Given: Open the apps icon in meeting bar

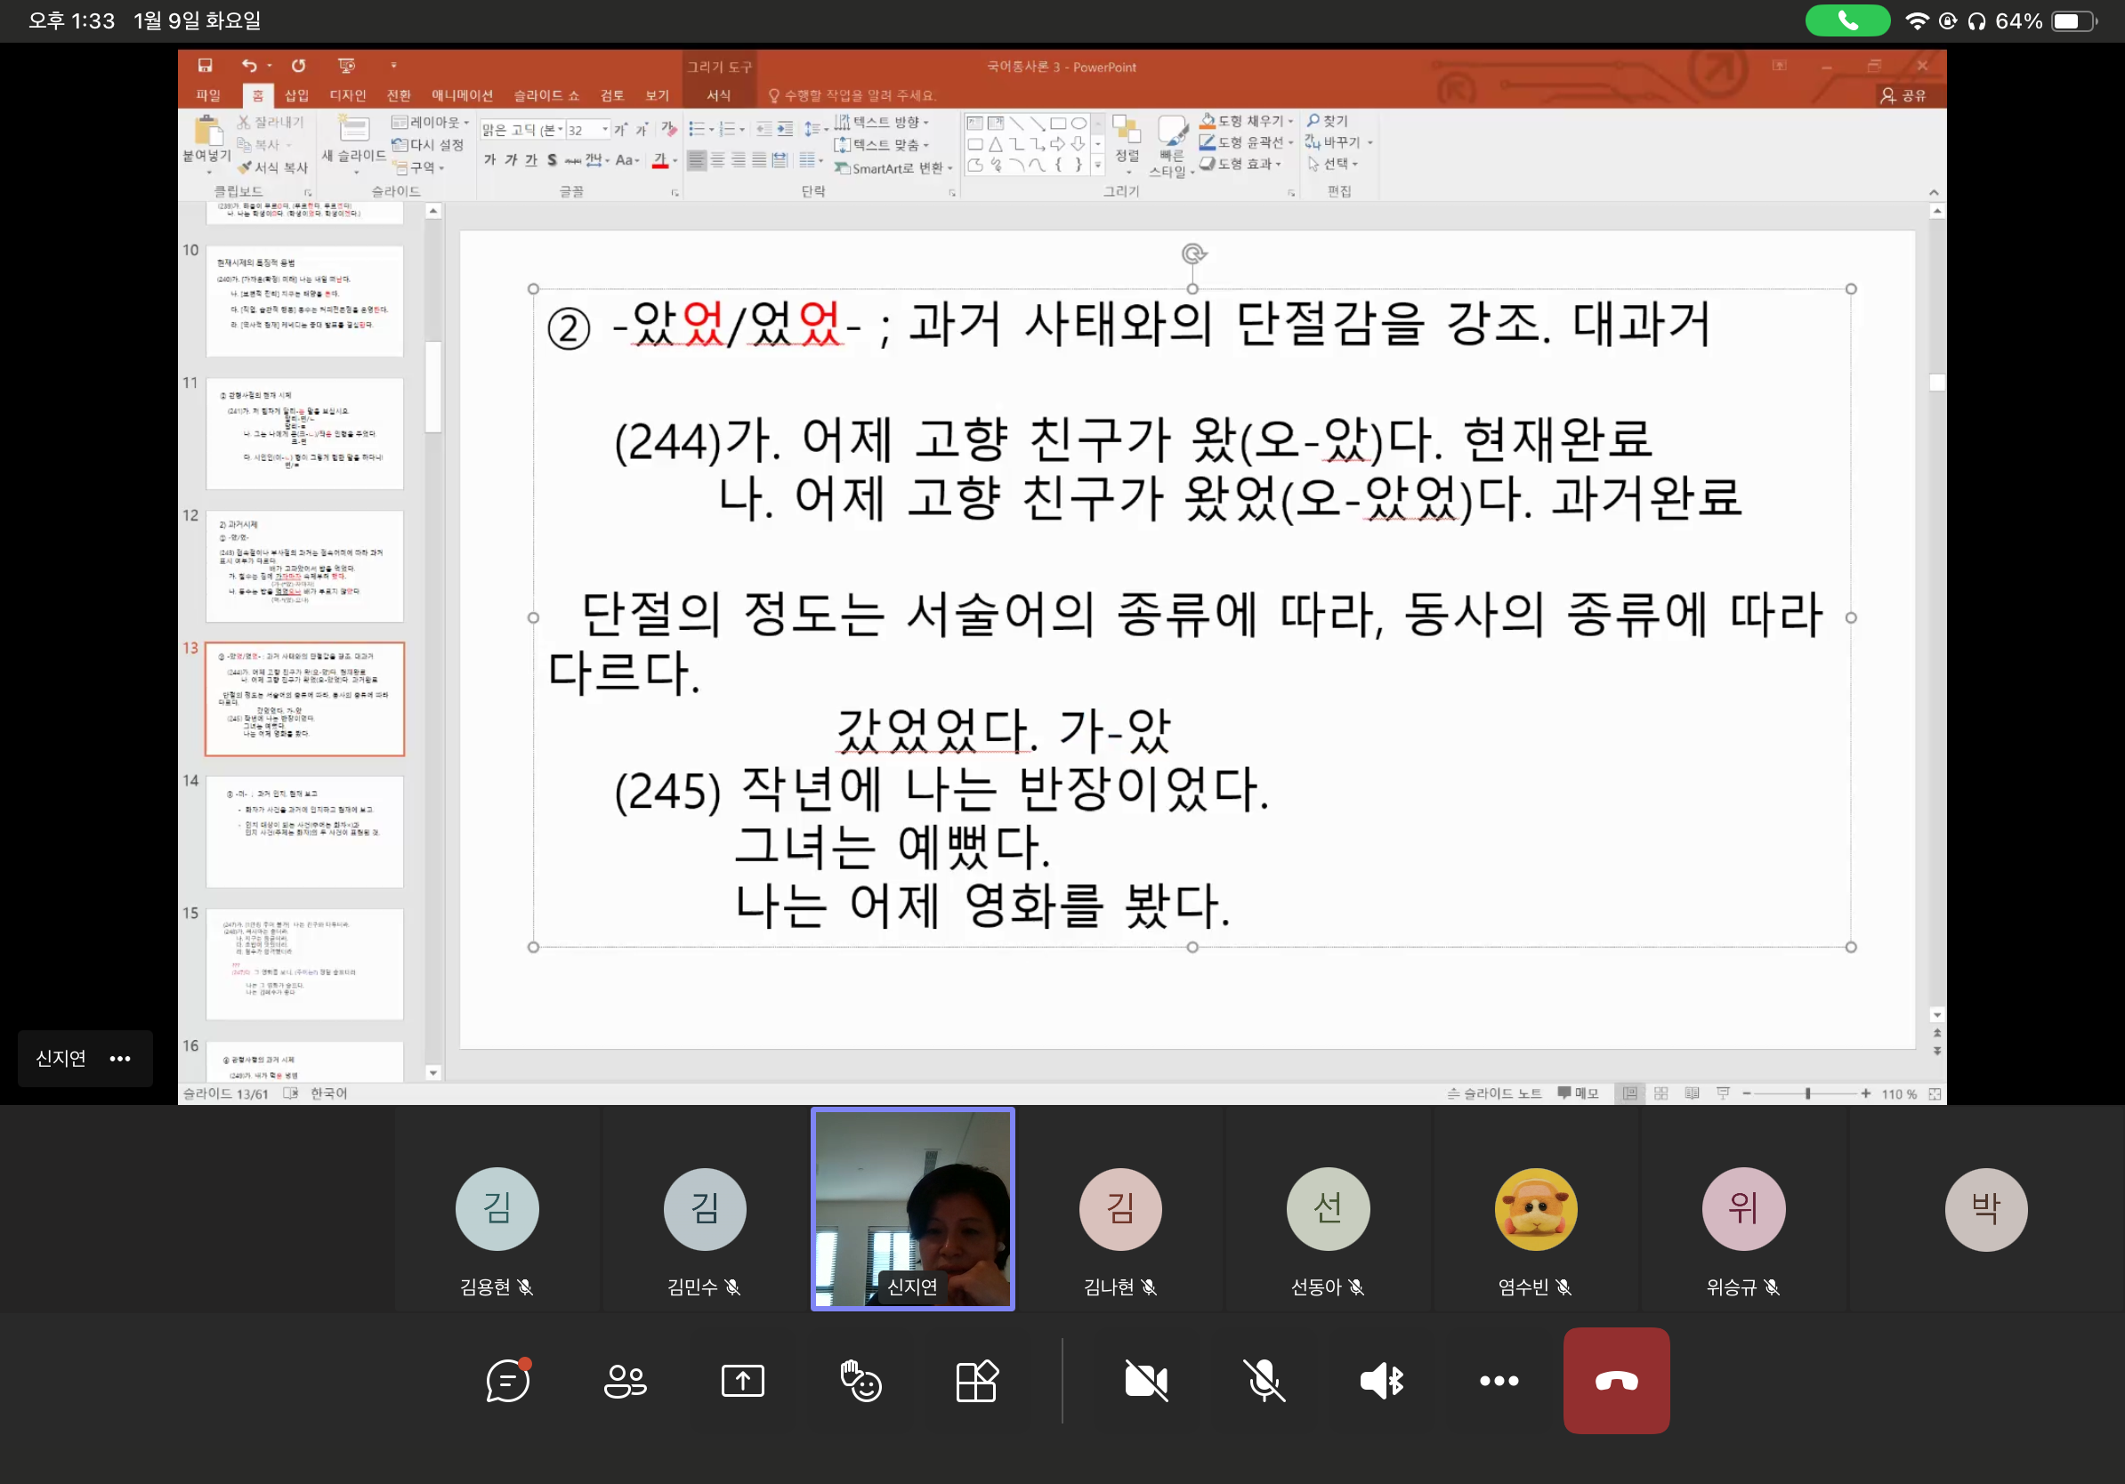Looking at the screenshot, I should tap(976, 1382).
